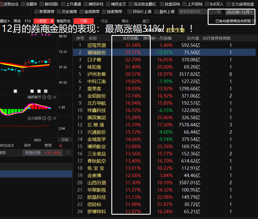
Task: Check the 上升通道 option
Action: pos(63,4)
